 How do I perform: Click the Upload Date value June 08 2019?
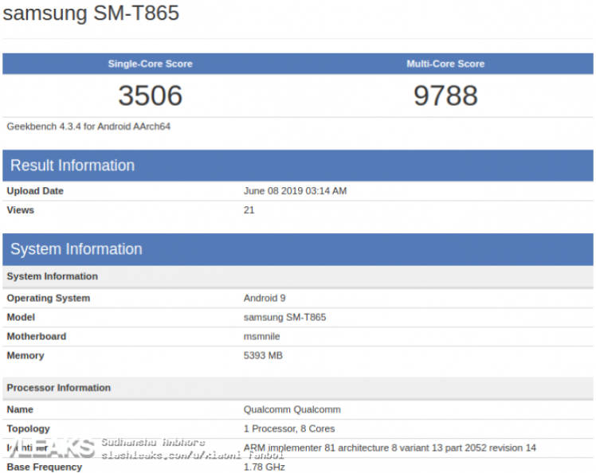pyautogui.click(x=295, y=191)
